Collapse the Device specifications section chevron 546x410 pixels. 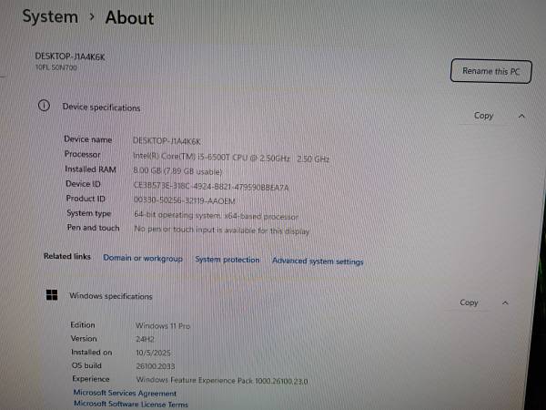[x=521, y=117]
